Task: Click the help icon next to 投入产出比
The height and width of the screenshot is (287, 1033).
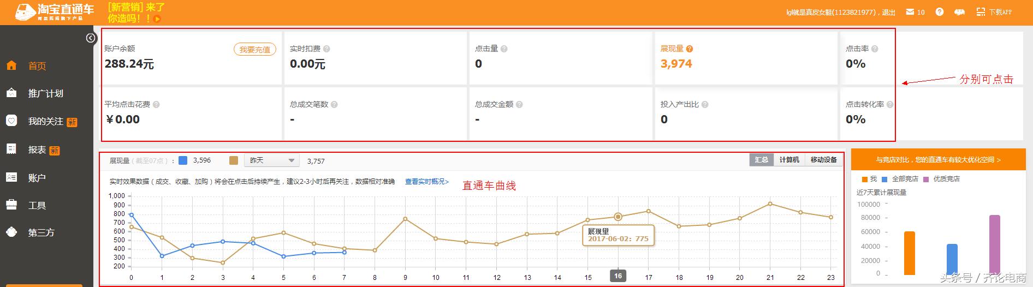Action: (x=705, y=104)
